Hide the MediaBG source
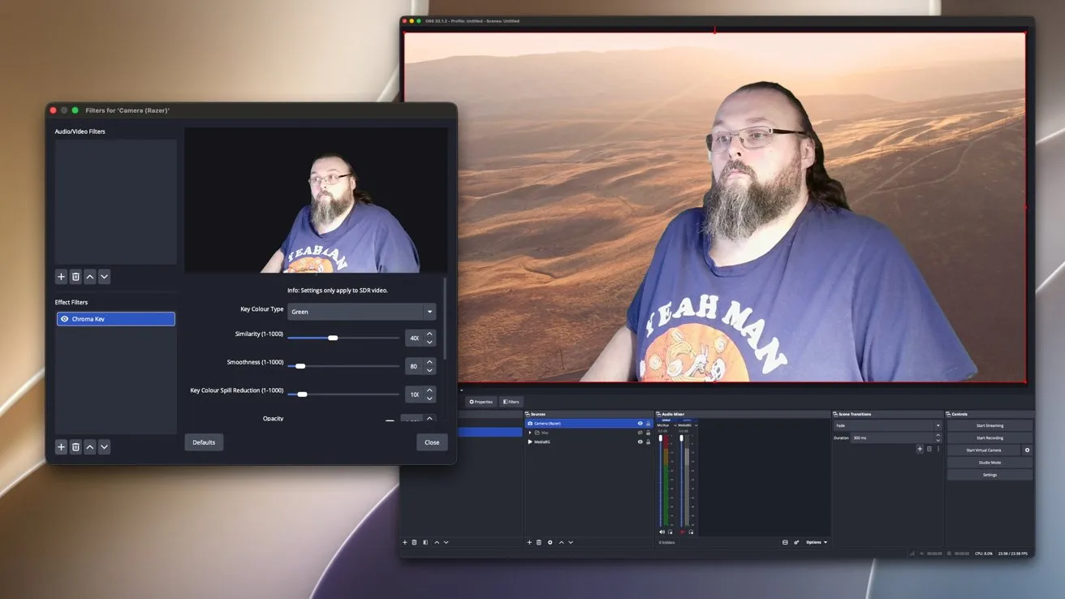This screenshot has height=599, width=1065. (640, 442)
